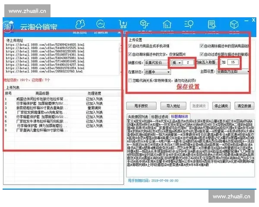The height and width of the screenshot is (207, 259).
Task: Click the document form icon in toolbar
Action: (212, 24)
